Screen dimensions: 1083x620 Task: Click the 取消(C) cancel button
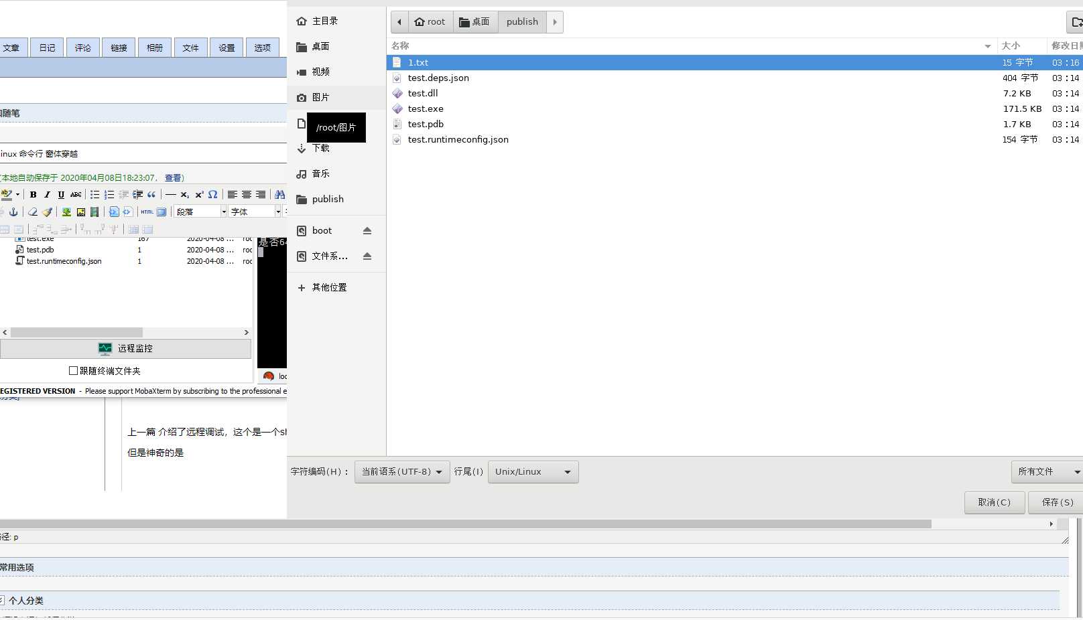[995, 503]
